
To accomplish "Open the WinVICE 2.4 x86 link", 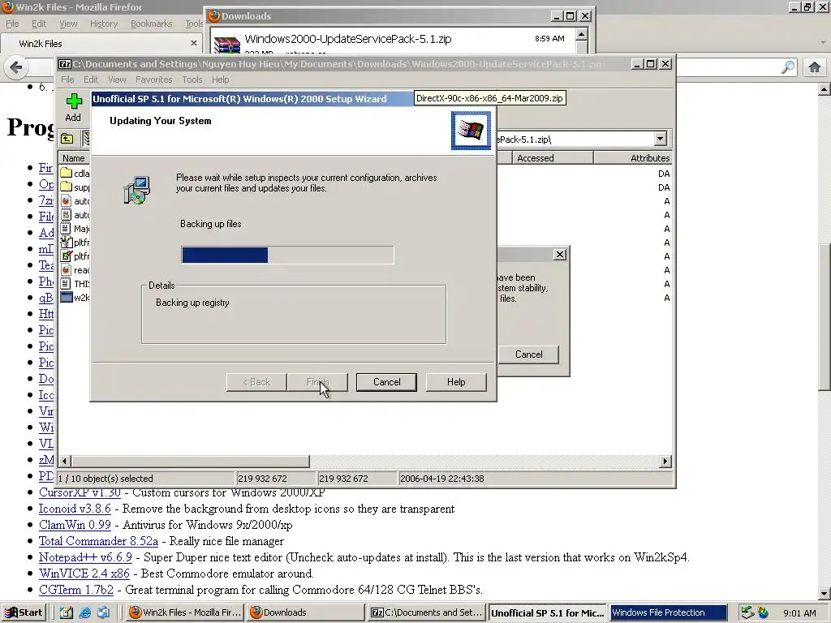I will (x=84, y=574).
